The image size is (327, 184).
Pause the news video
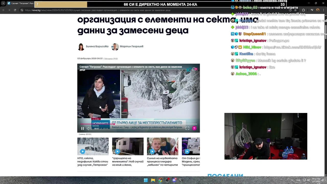(x=83, y=129)
